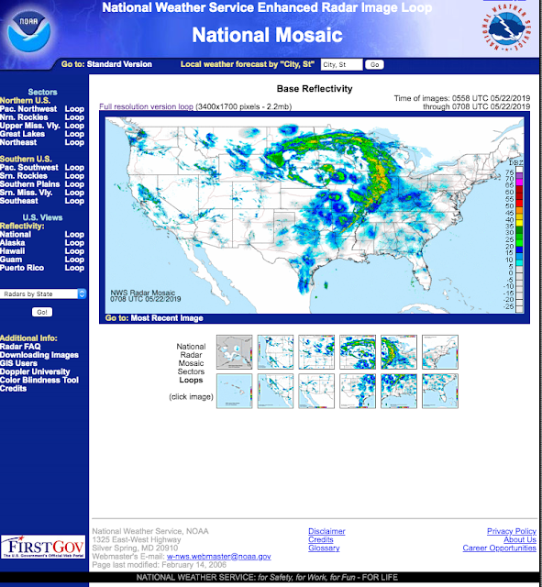Open the Loop link for Srn. Miss. Vly.
This screenshot has height=587, width=542.
[x=74, y=193]
